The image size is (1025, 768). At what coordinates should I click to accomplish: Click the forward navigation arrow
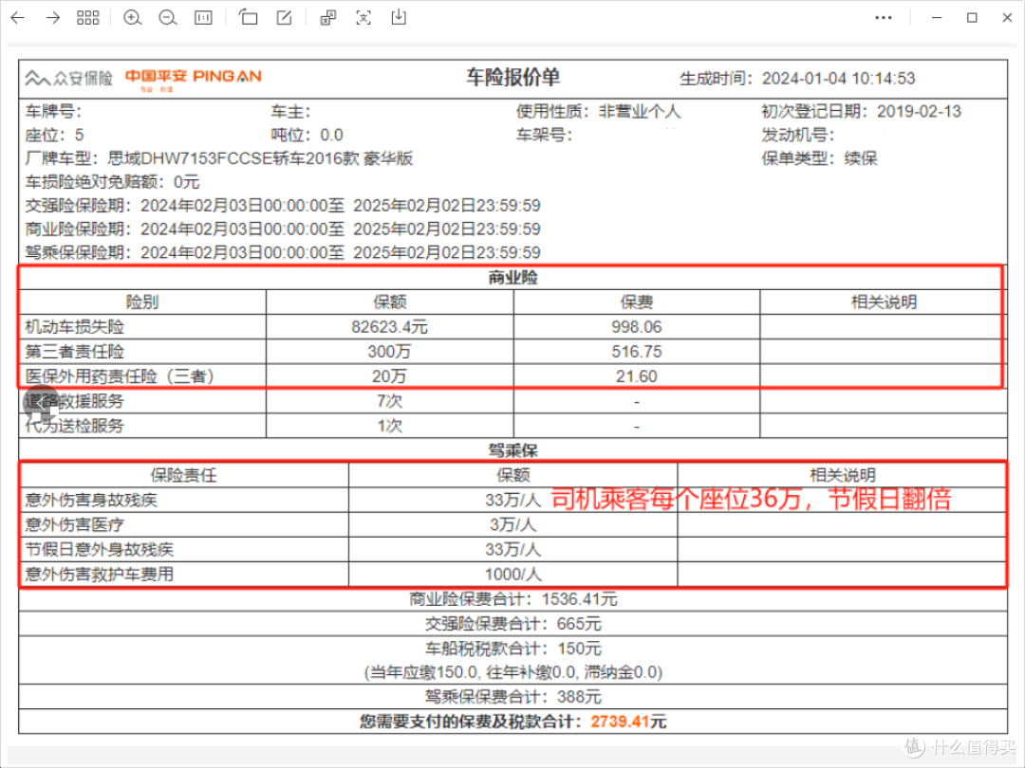coord(53,17)
